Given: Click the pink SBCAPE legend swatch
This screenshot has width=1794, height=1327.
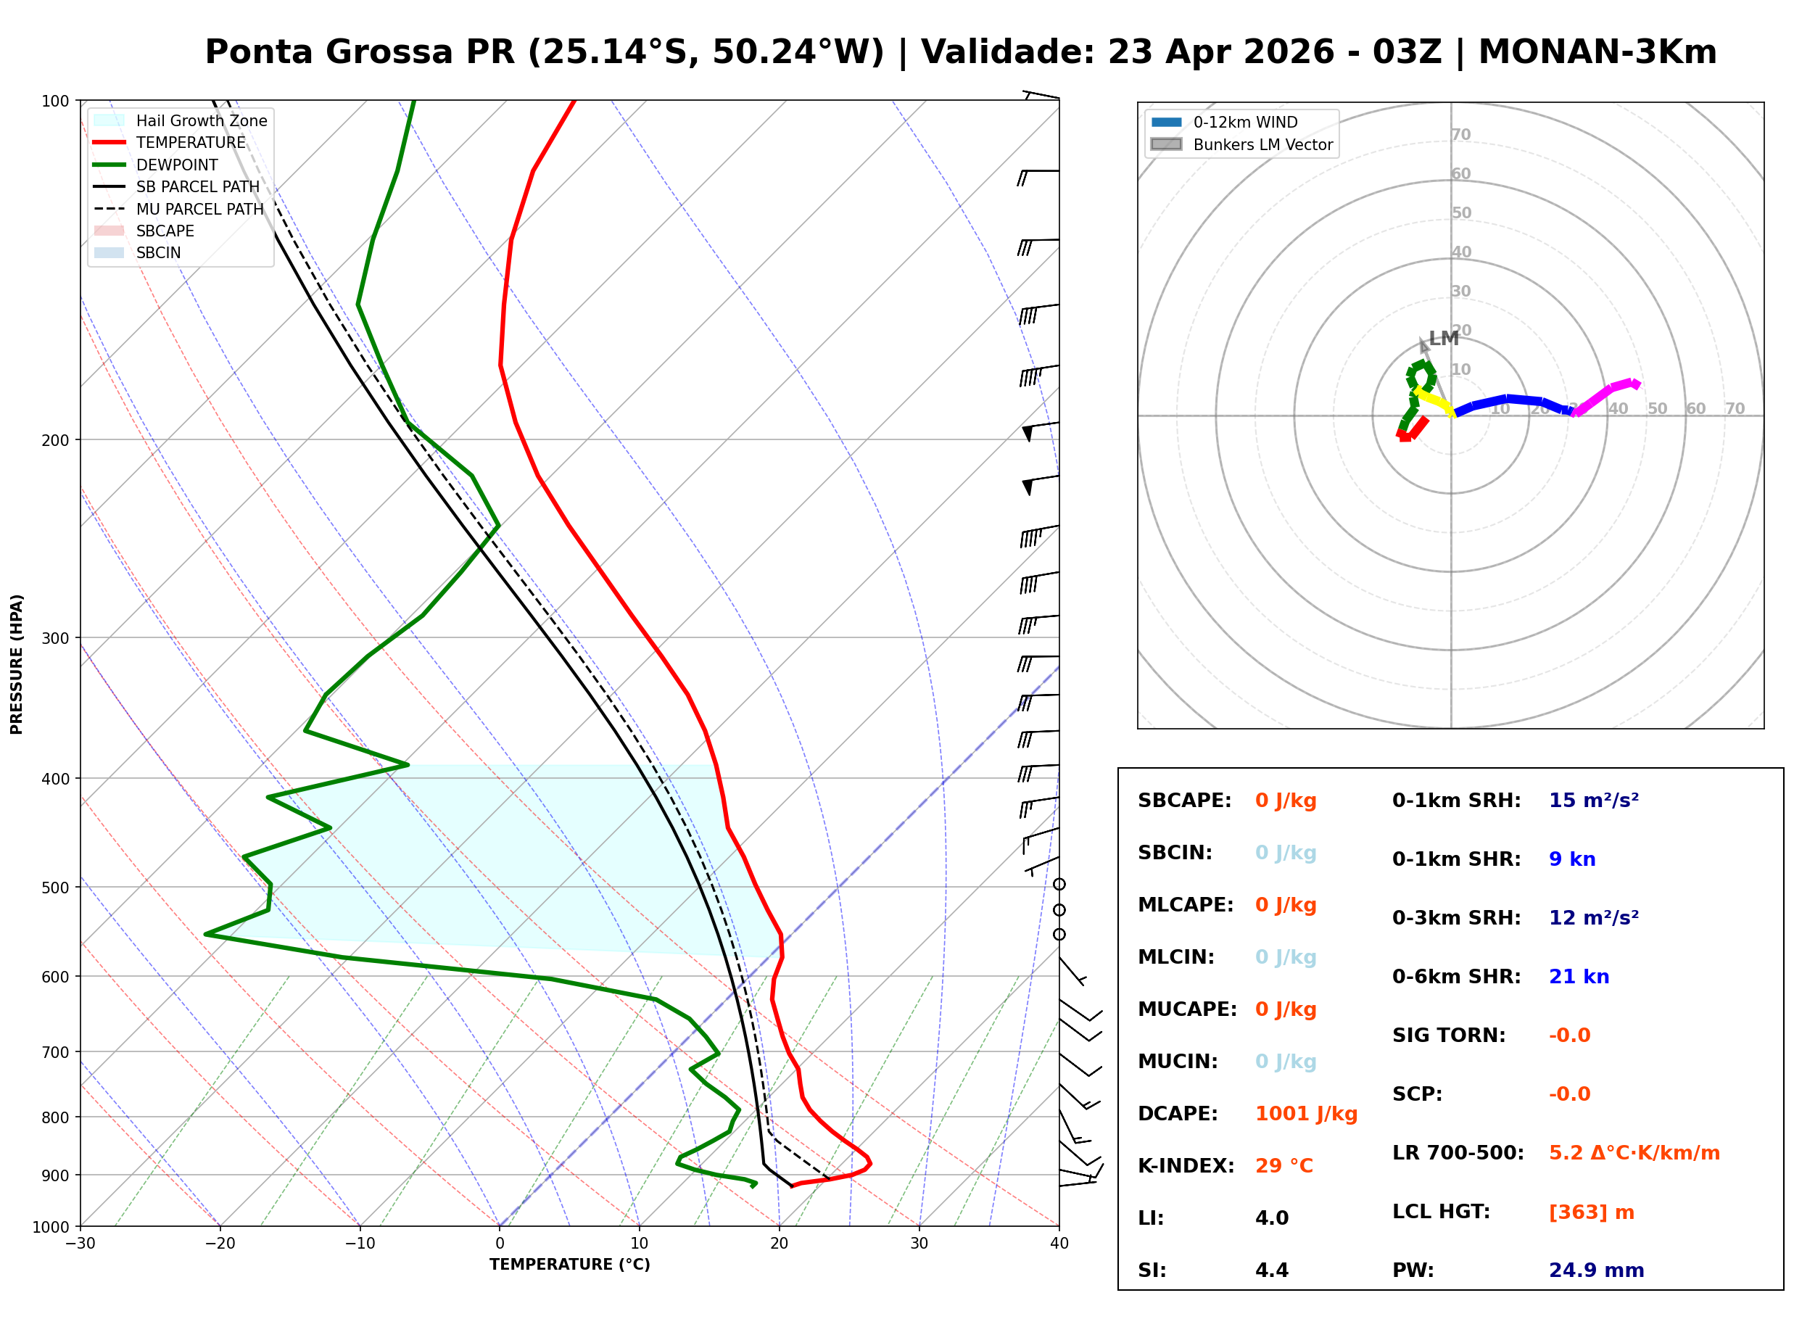Looking at the screenshot, I should (x=109, y=231).
